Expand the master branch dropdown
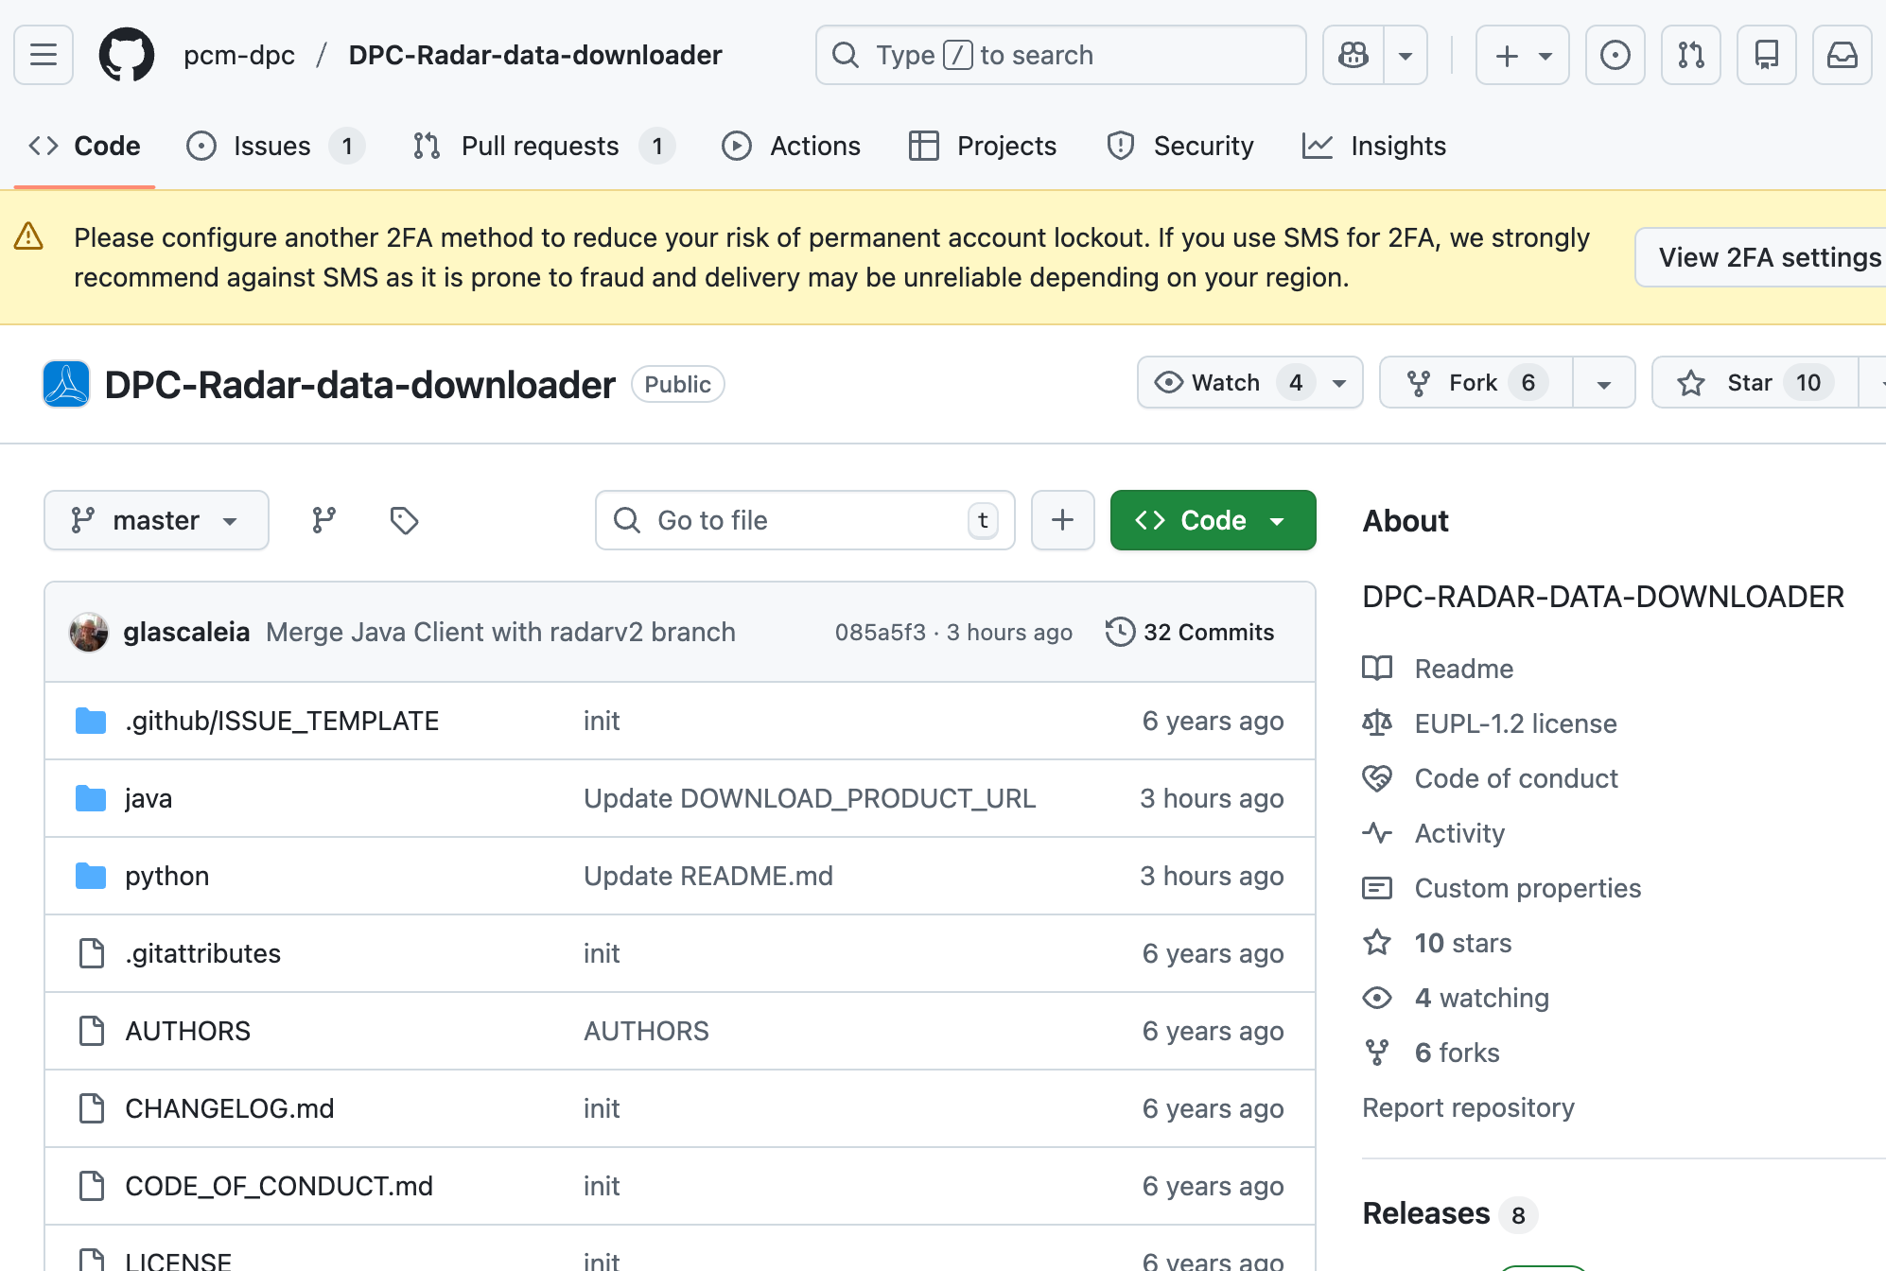Viewport: 1886px width, 1271px height. [x=156, y=520]
